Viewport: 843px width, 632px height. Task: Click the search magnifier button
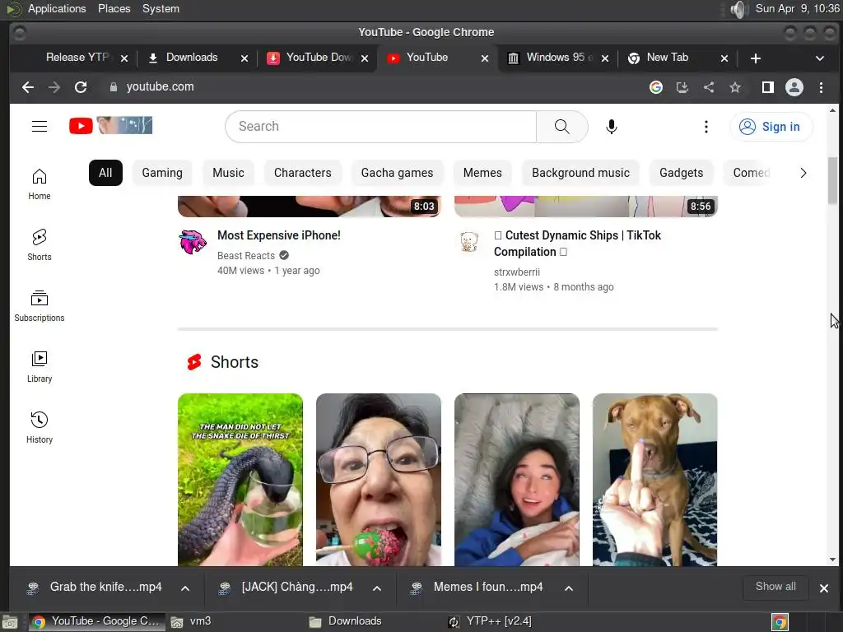click(561, 126)
